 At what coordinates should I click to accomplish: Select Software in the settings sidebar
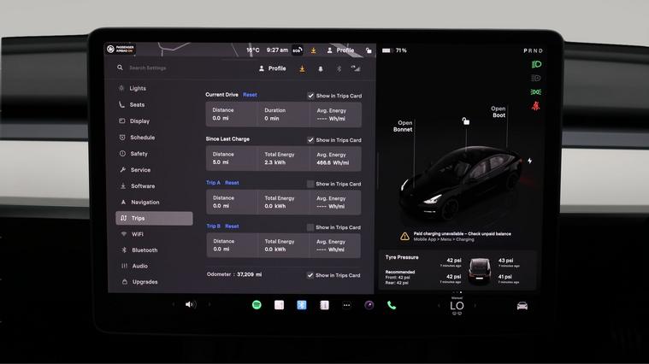[143, 186]
